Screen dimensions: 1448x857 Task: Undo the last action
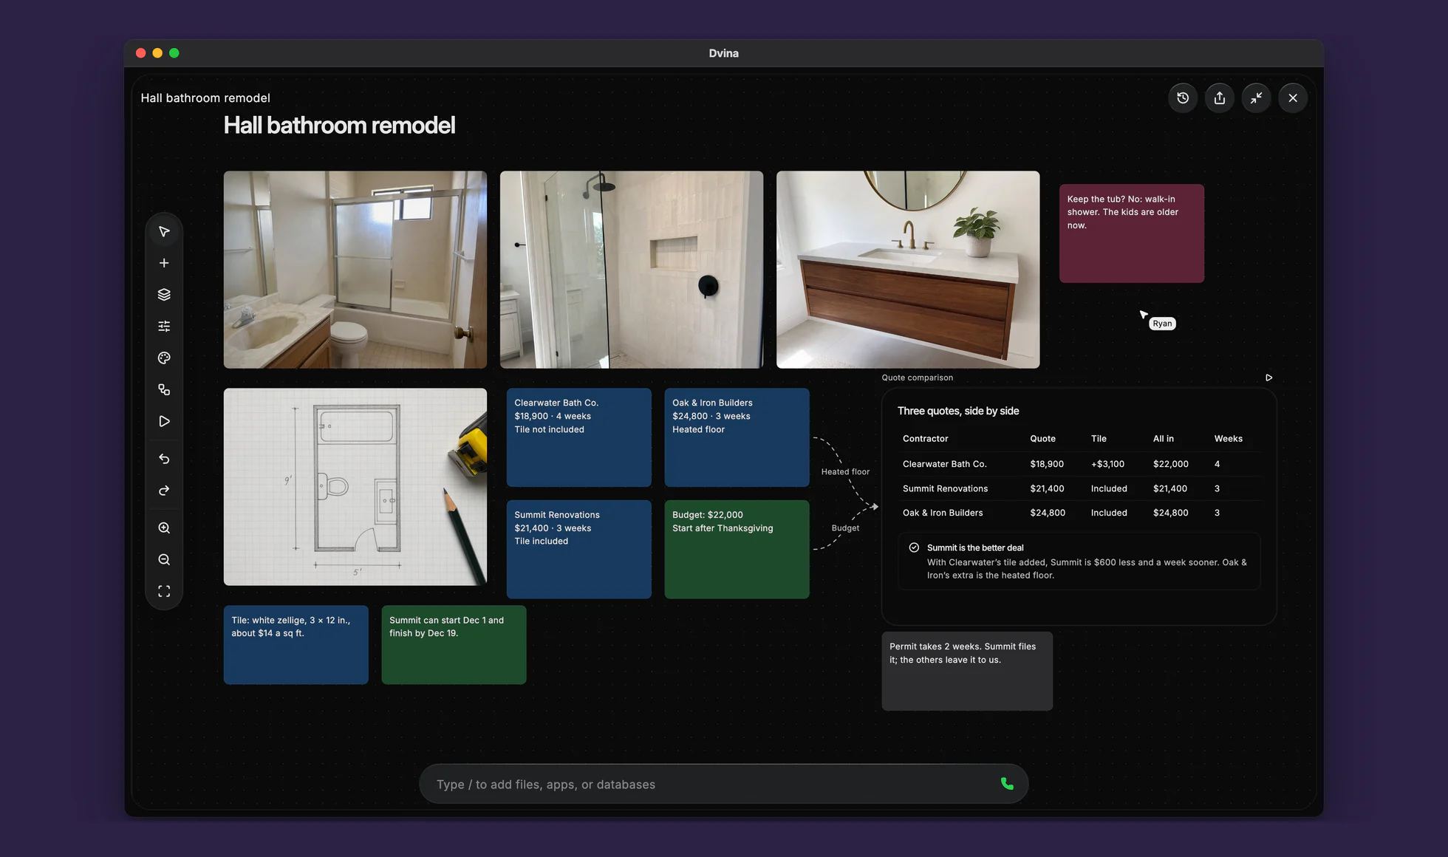point(164,459)
